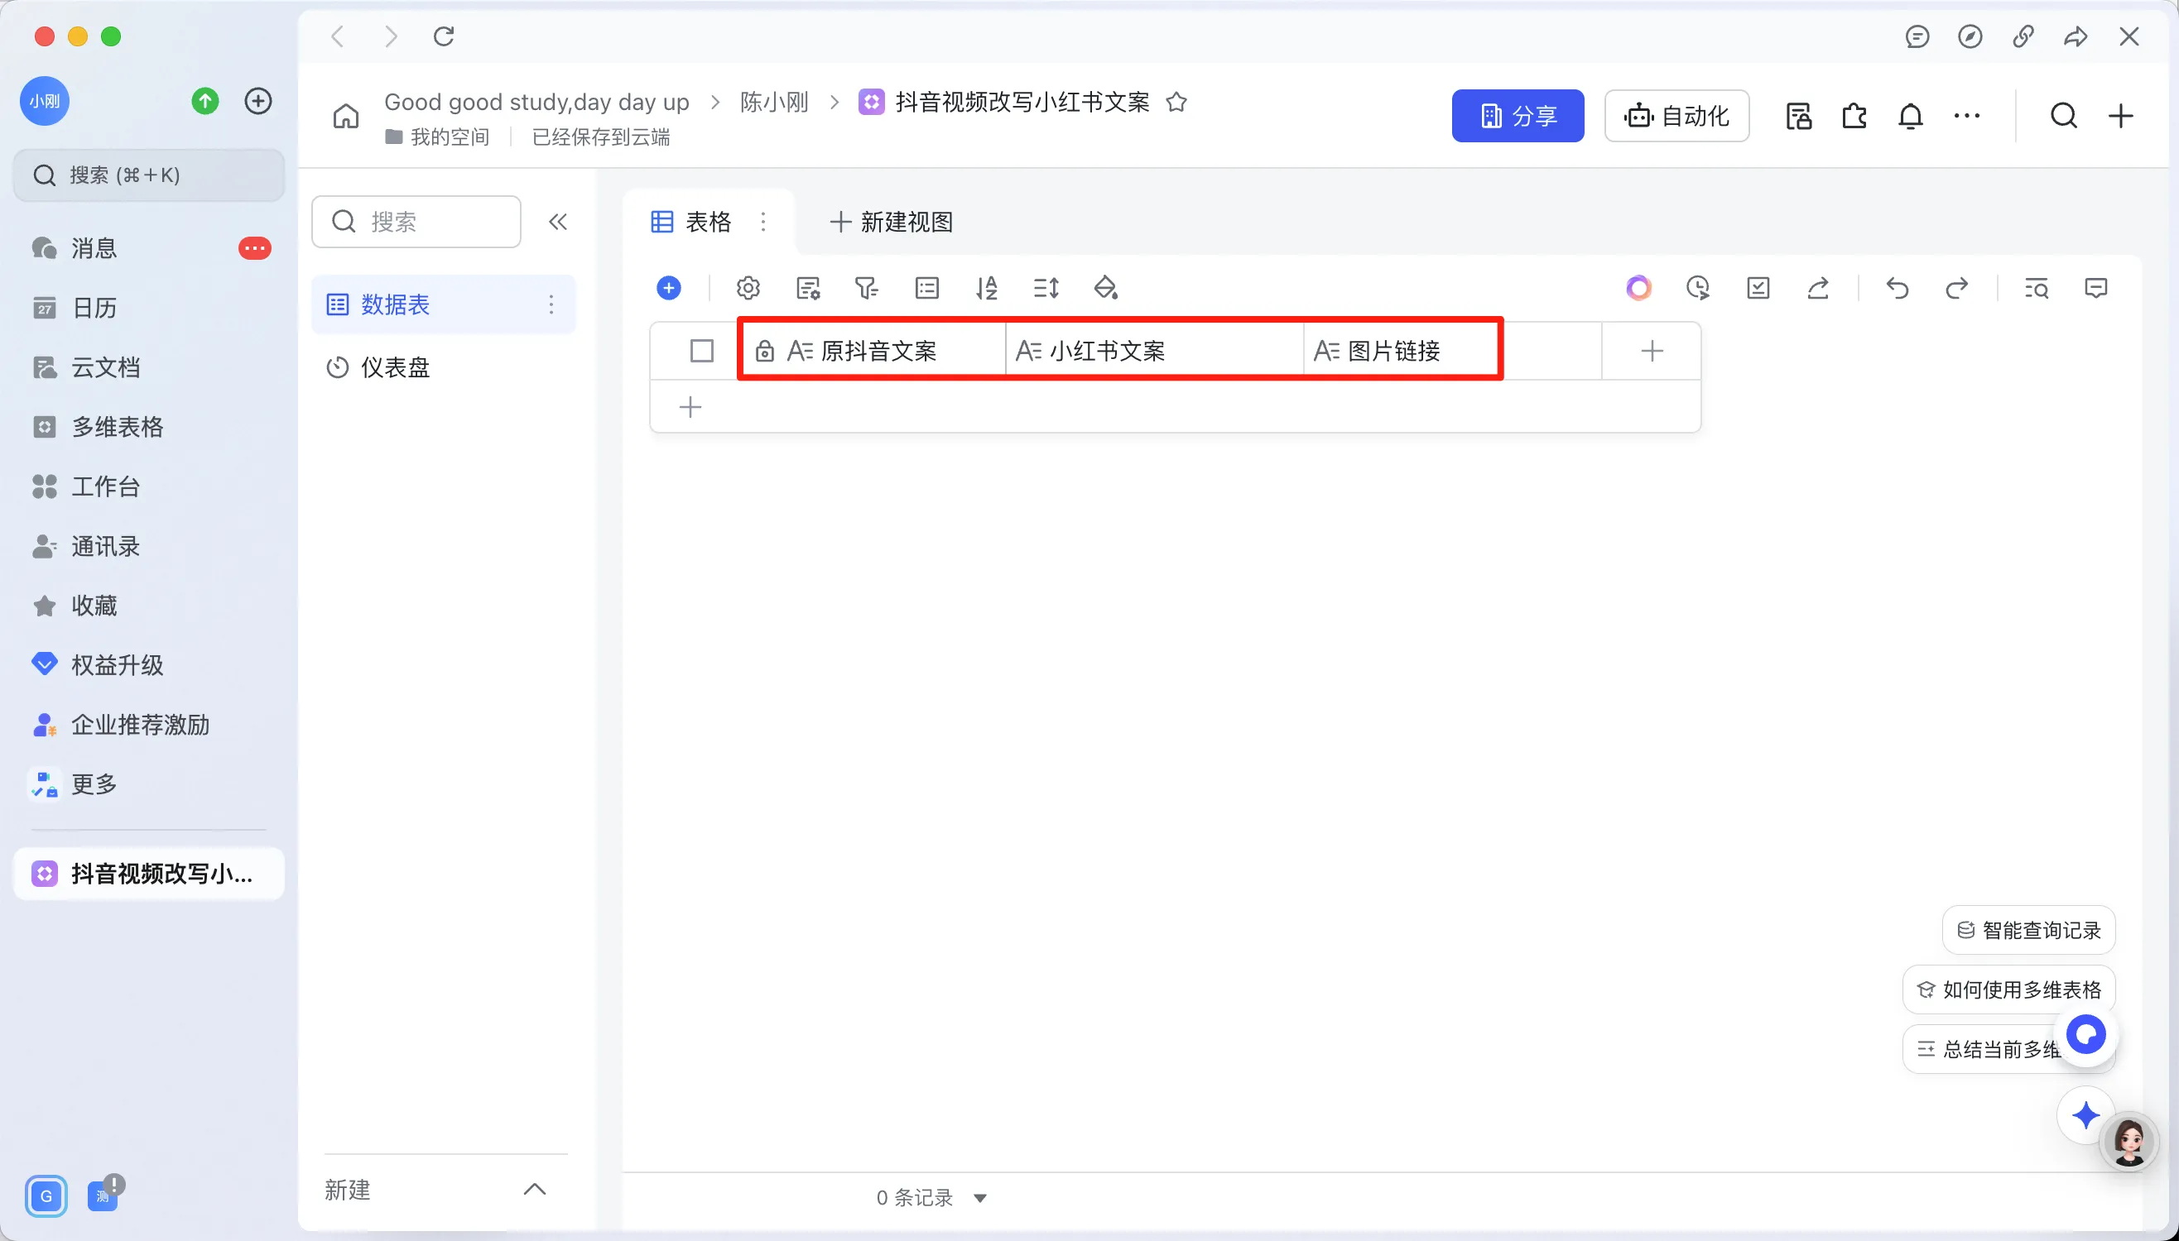Collapse the sidebar with double chevron
Viewport: 2179px width, 1241px height.
558,222
